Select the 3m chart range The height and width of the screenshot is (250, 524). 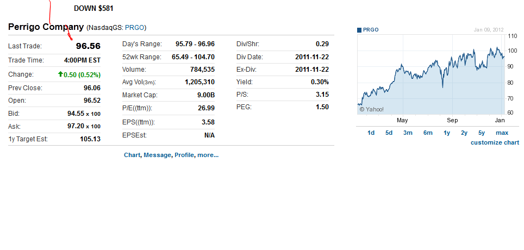pyautogui.click(x=408, y=133)
